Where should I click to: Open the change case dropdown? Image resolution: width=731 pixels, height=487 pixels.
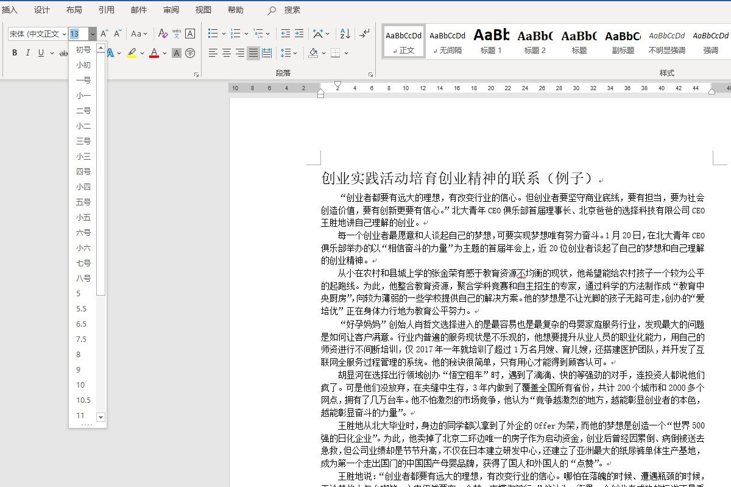pos(138,34)
